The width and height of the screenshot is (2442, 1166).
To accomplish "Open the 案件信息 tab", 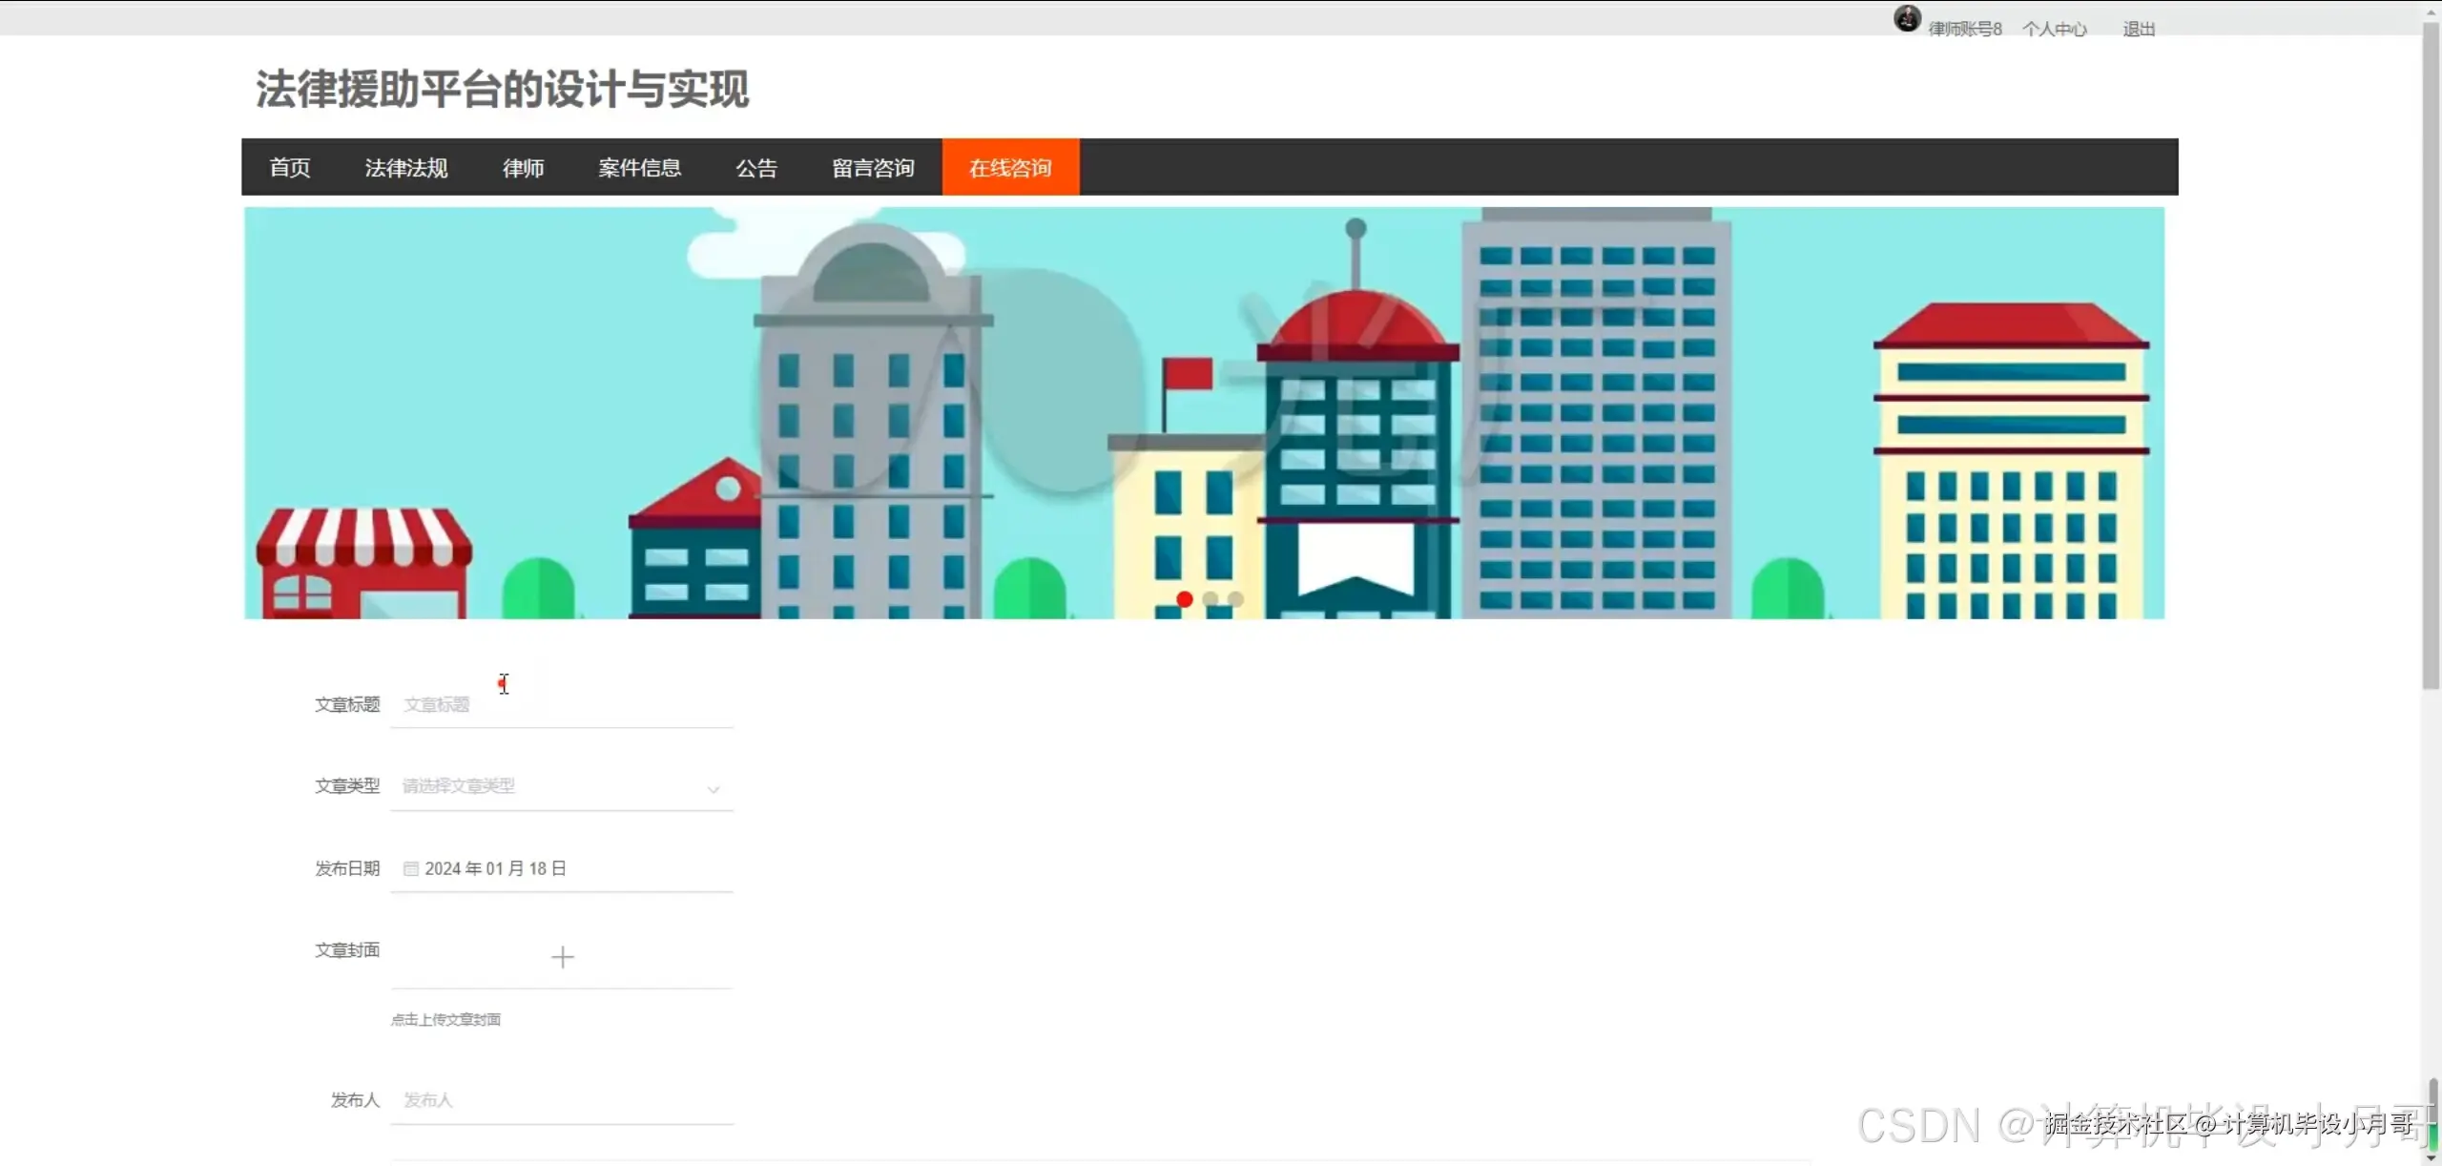I will pyautogui.click(x=639, y=167).
